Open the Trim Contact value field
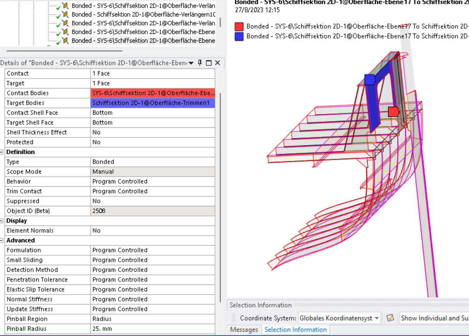This screenshot has width=469, height=336. click(153, 192)
